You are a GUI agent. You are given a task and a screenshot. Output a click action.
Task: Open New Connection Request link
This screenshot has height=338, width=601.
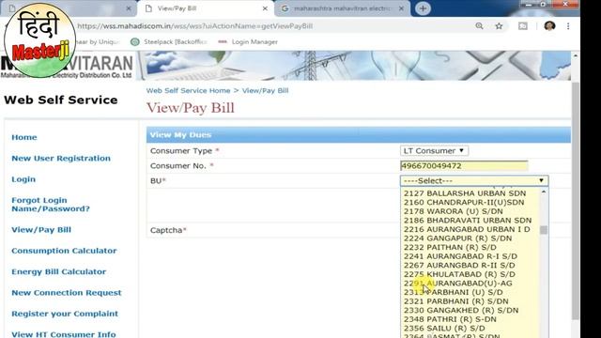coord(67,293)
